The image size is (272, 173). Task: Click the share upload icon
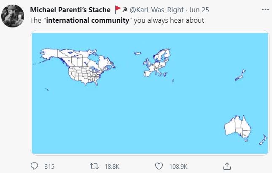226,166
